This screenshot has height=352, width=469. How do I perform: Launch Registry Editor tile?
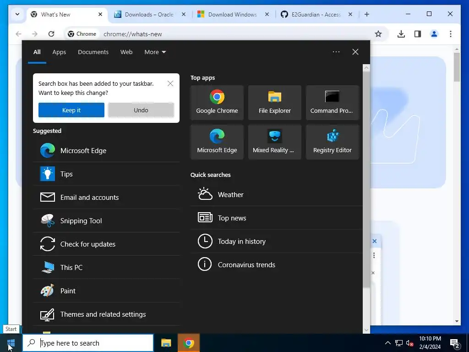click(333, 142)
